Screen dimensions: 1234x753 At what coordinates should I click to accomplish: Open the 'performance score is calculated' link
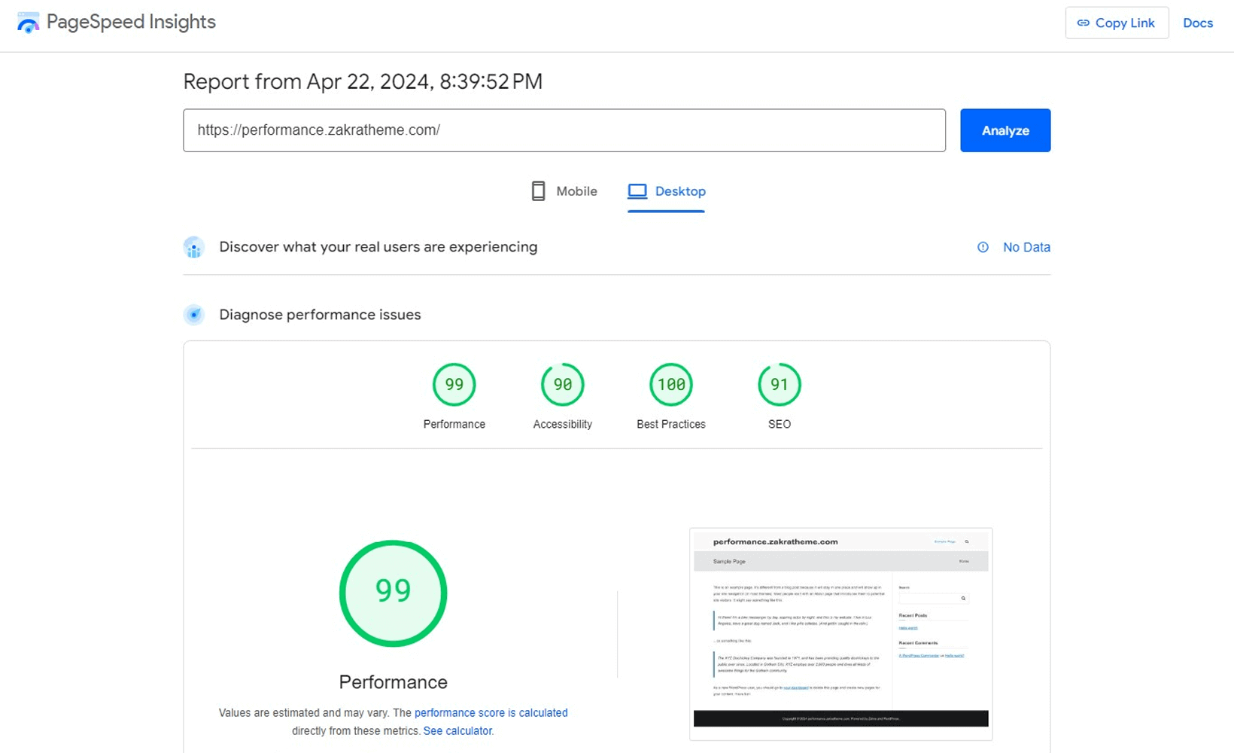point(491,712)
